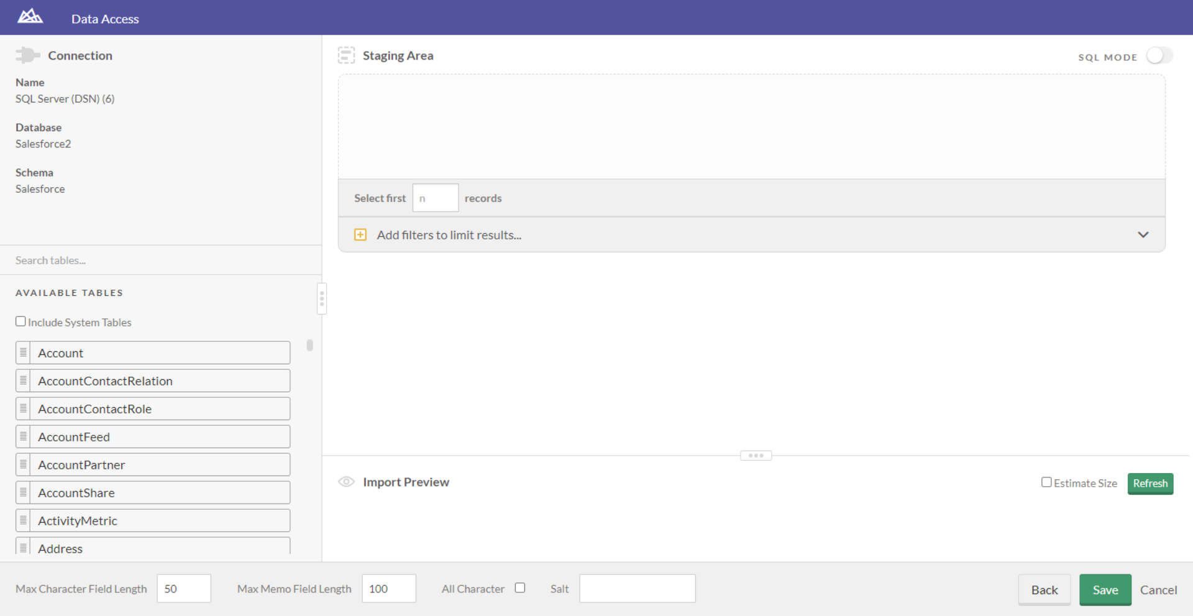Click the Connection plug icon
Viewport: 1193px width, 616px height.
[27, 55]
